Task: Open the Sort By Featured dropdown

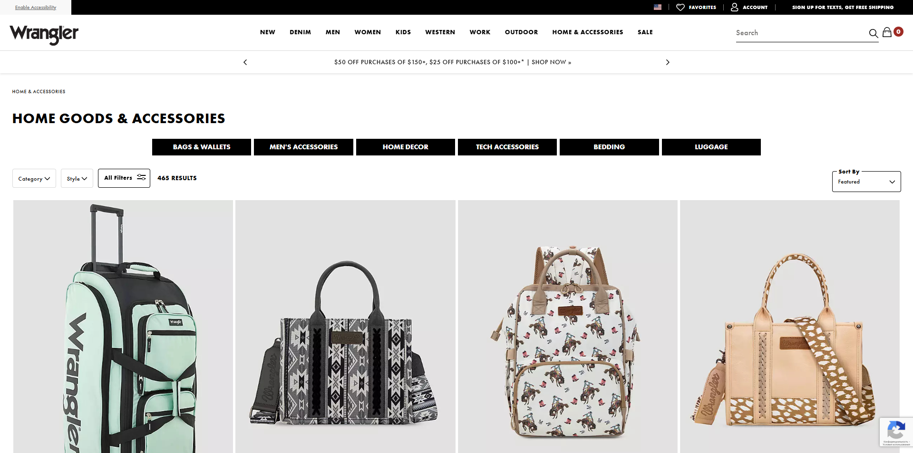Action: [866, 182]
